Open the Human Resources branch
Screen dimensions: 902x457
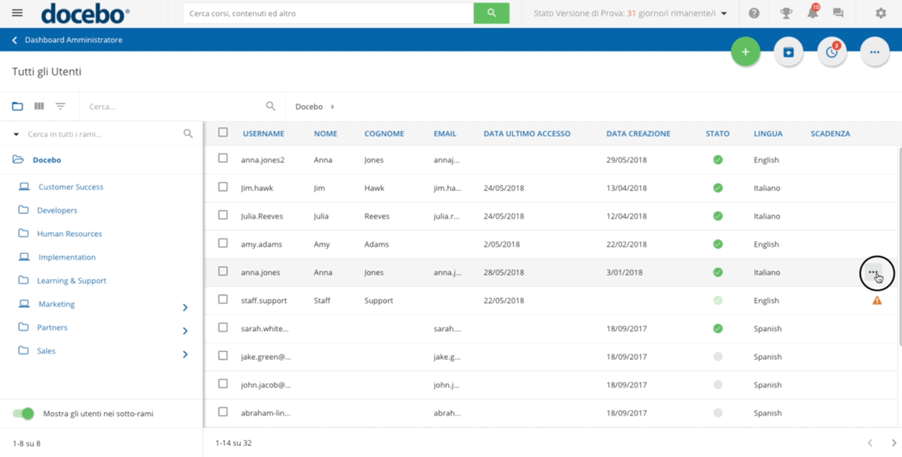[69, 234]
